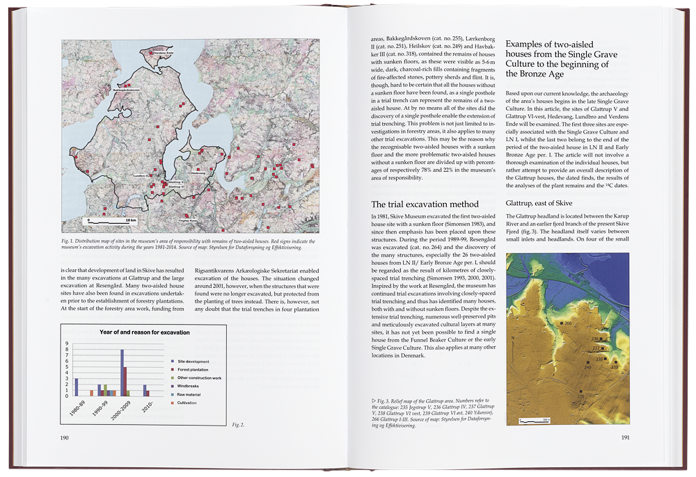Click site marker 240 on the relief map
Screen dimensions: 696x477
587,363
